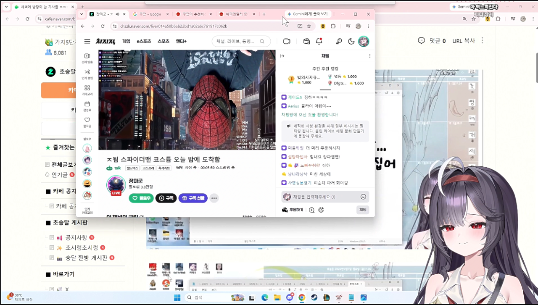The image size is (538, 305).
Task: Open the Chzzk hamburger menu
Action: [87, 41]
